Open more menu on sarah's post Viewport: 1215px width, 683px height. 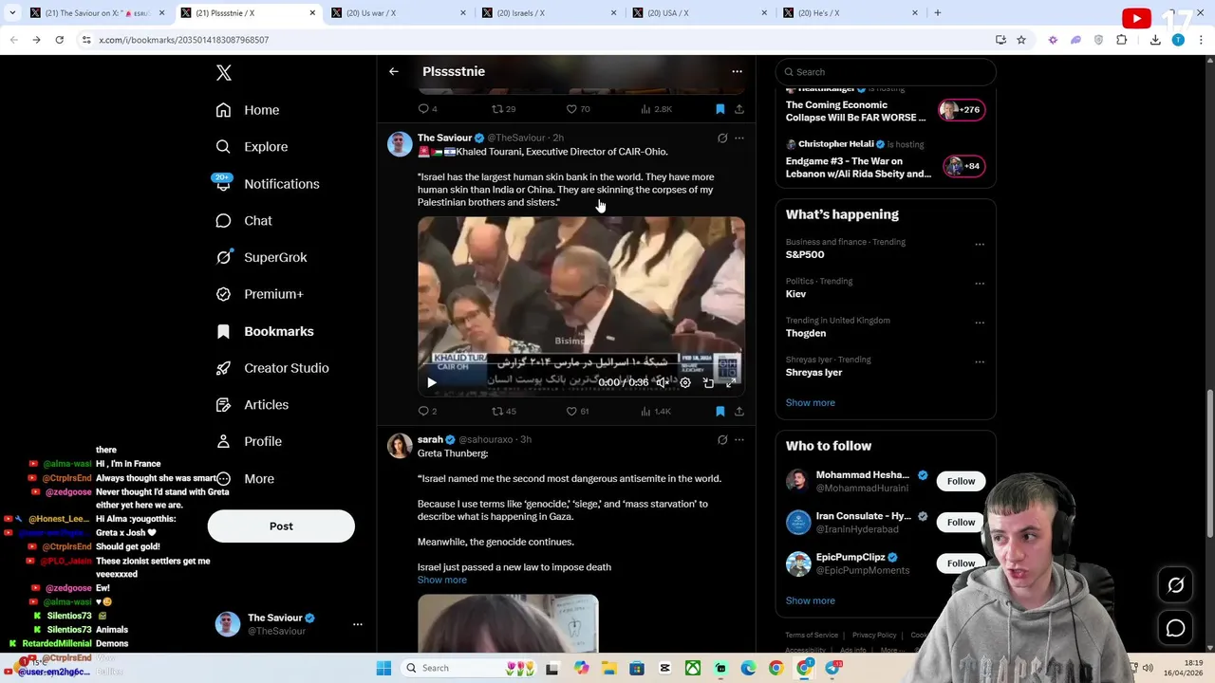pyautogui.click(x=739, y=440)
